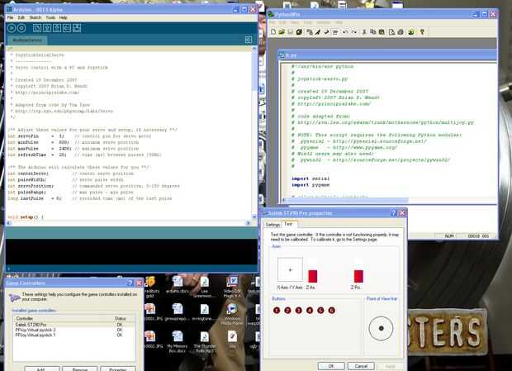Select the PPJoy Virtual joystick 2 row
This screenshot has width=512, height=371.
click(x=74, y=330)
